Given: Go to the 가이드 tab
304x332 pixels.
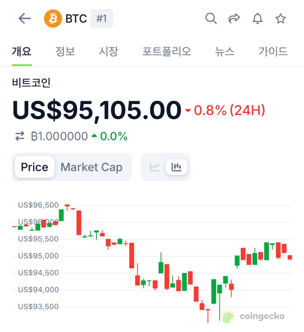Looking at the screenshot, I should pos(273,51).
